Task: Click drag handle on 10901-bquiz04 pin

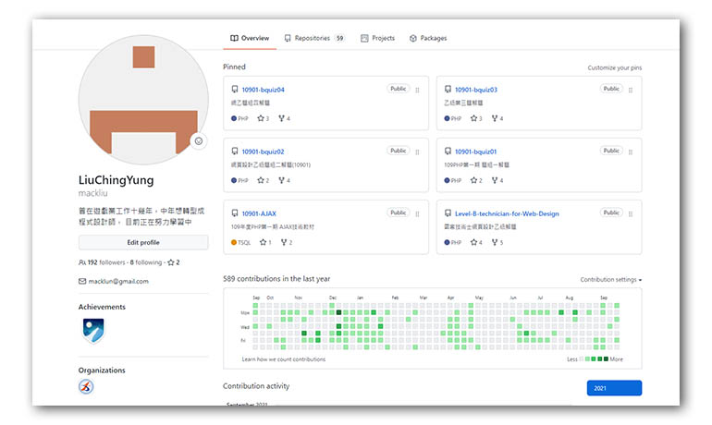Action: (417, 90)
